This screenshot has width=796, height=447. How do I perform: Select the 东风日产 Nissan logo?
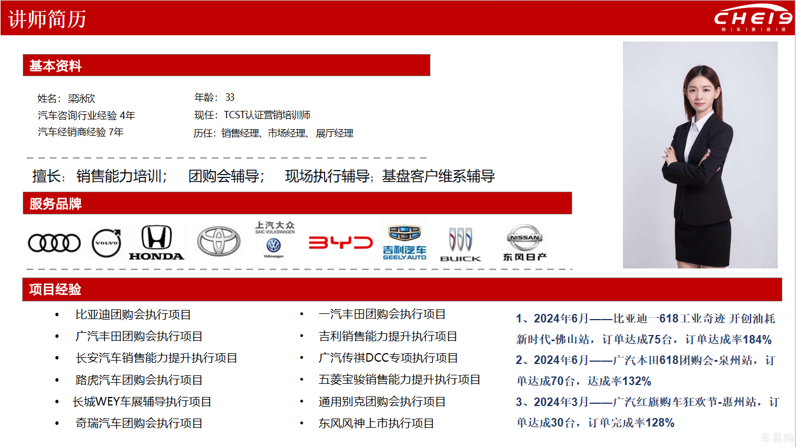click(x=524, y=243)
